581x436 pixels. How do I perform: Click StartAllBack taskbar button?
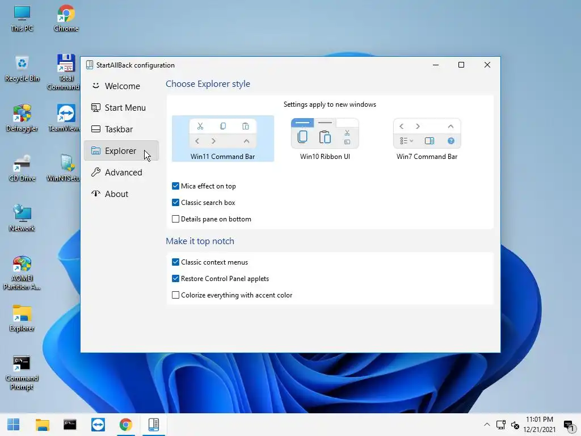(154, 425)
